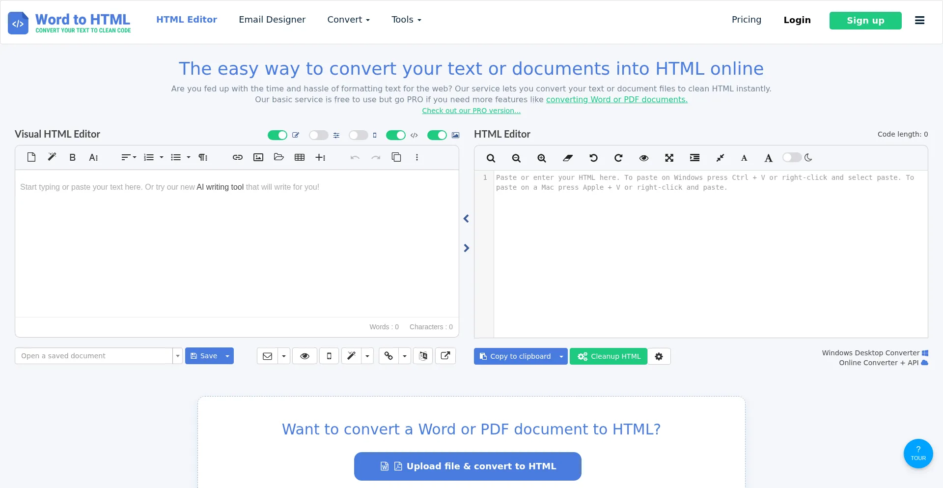Click the translate icon in bottom toolbar
943x488 pixels.
pos(423,356)
